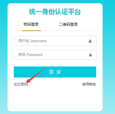Open the 忘记密码 link
This screenshot has width=115, height=114.
[x=21, y=84]
